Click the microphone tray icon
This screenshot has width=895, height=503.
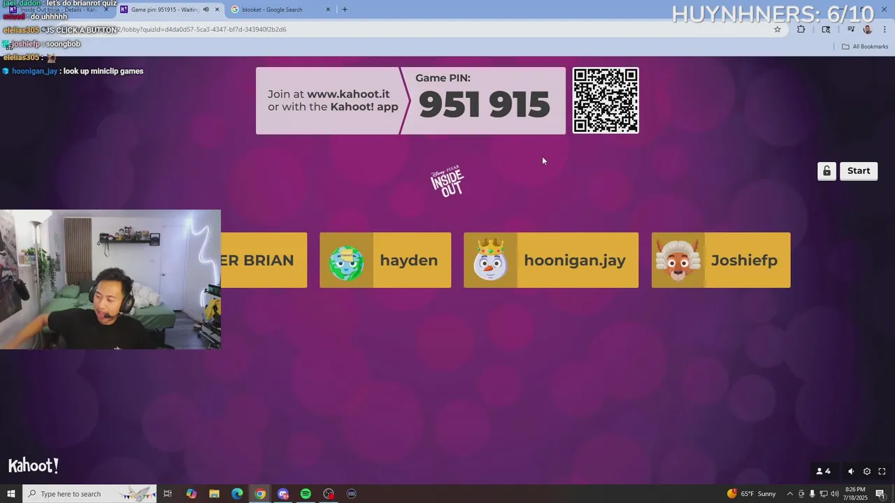(812, 494)
